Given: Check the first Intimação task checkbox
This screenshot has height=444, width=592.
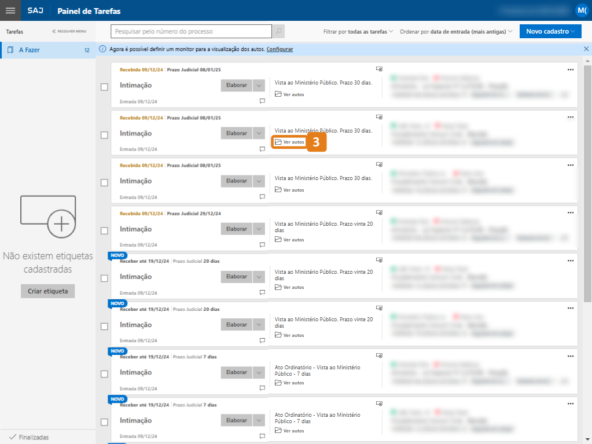Looking at the screenshot, I should (x=104, y=87).
